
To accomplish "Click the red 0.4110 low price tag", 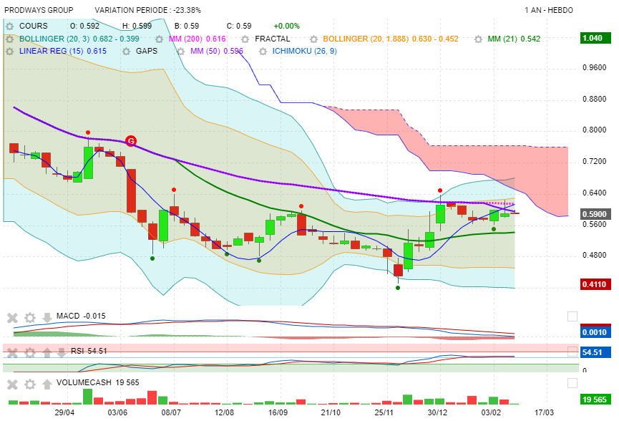I will pos(595,284).
